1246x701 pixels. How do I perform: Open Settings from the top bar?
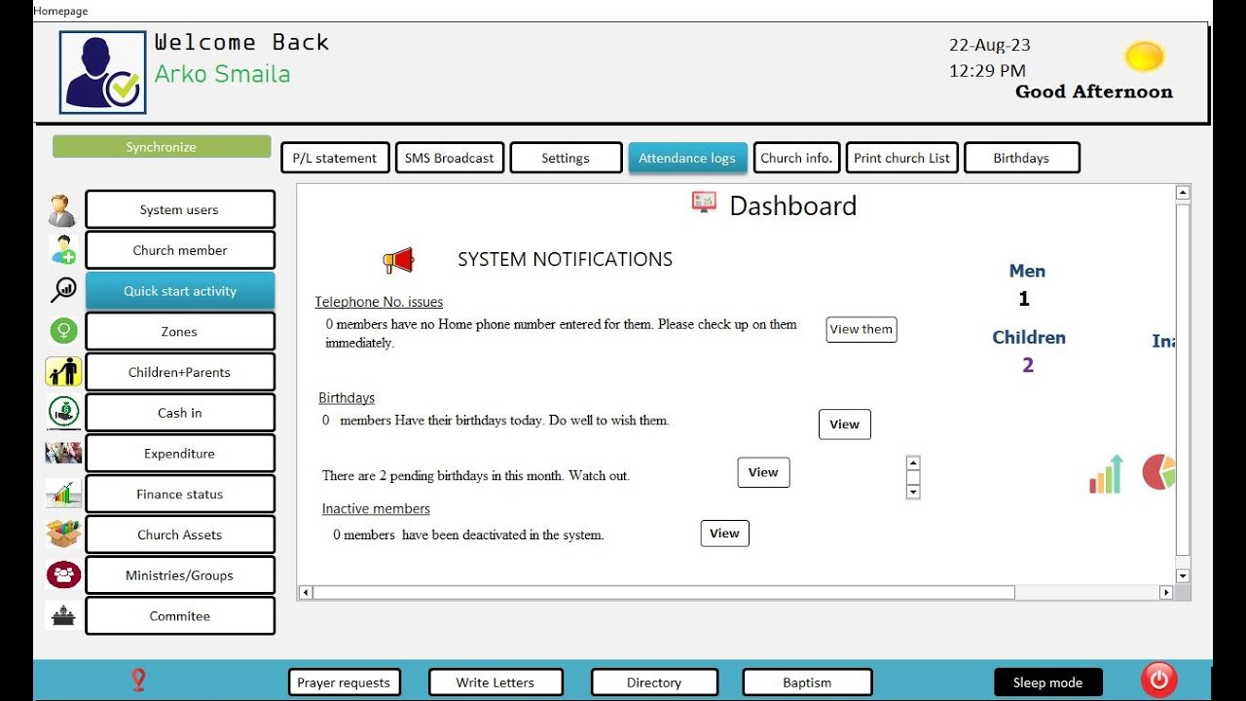(566, 158)
